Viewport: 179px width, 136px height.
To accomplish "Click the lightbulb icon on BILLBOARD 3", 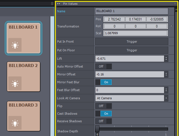I will pyautogui.click(x=15, y=123).
